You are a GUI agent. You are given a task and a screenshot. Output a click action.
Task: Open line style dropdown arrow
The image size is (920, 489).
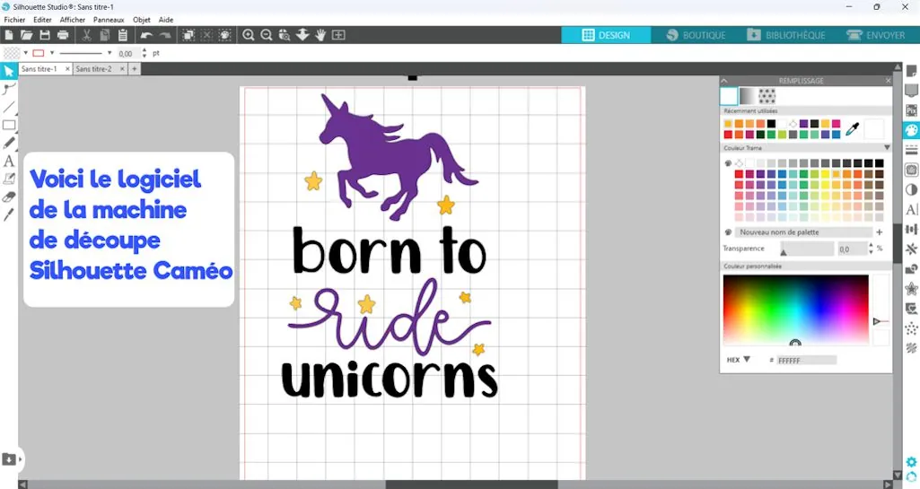point(110,53)
